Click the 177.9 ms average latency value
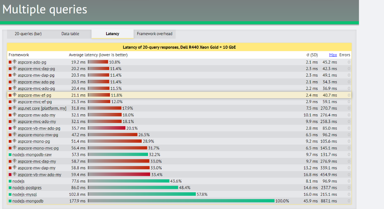 coord(77,201)
